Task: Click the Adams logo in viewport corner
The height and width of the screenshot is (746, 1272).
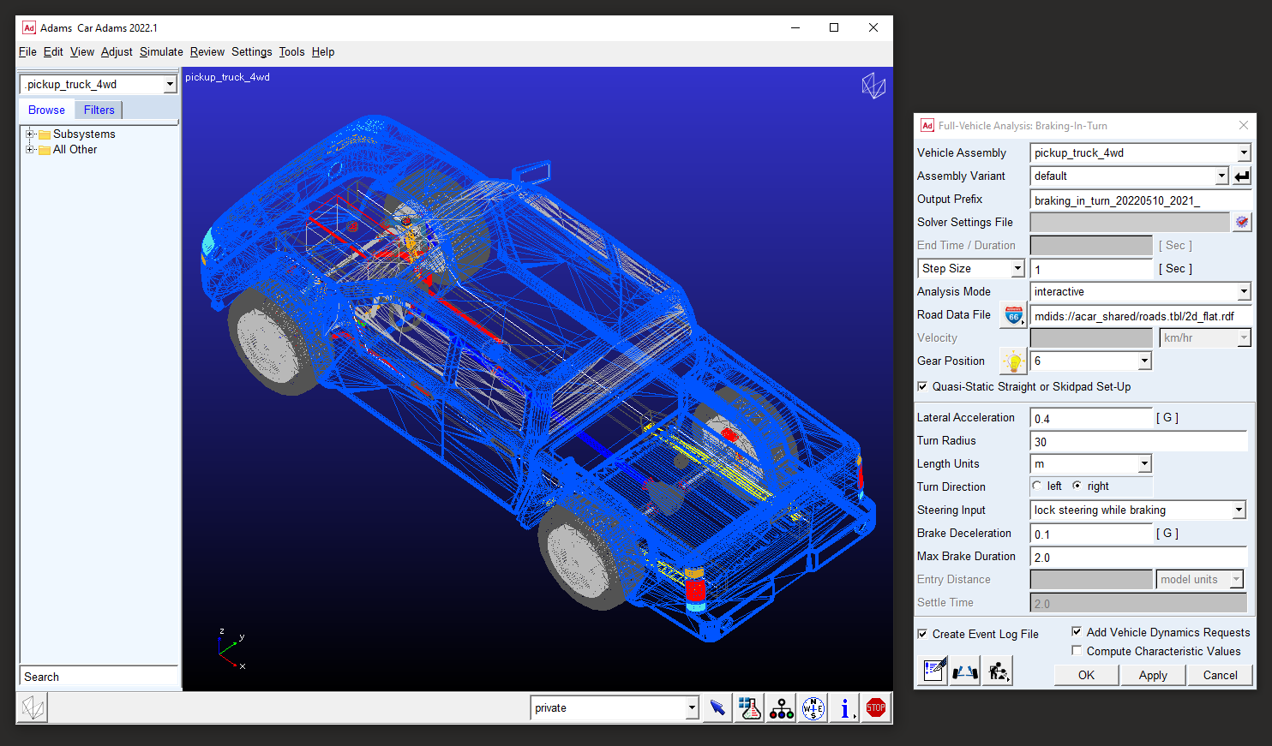Action: tap(873, 86)
